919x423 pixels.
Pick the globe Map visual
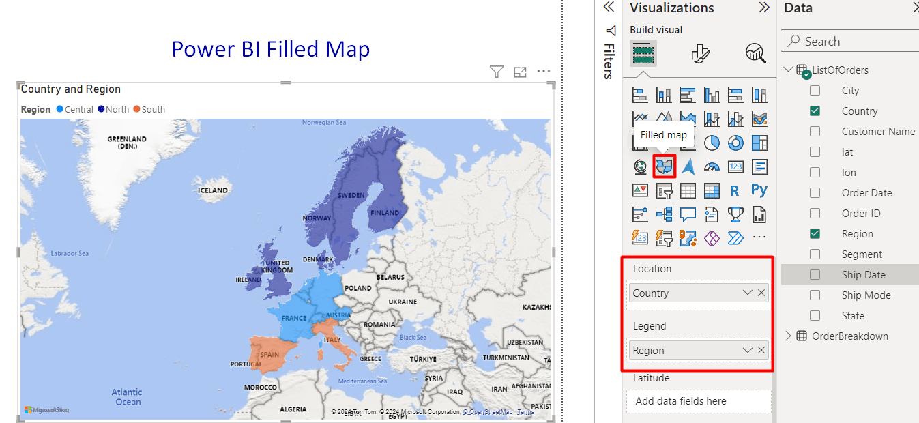640,166
